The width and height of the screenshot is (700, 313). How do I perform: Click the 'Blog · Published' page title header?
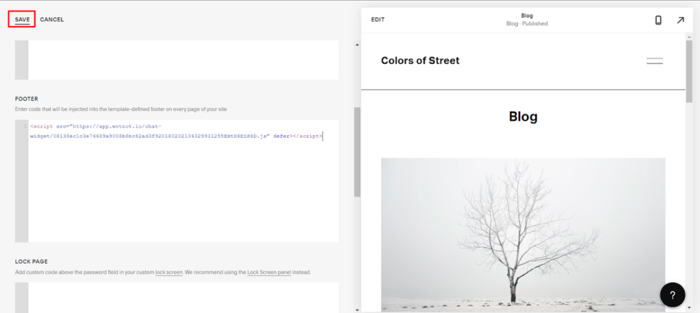pos(527,20)
